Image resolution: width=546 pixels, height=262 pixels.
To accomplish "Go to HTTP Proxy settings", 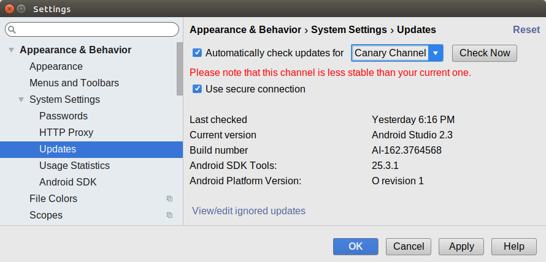I will (66, 133).
